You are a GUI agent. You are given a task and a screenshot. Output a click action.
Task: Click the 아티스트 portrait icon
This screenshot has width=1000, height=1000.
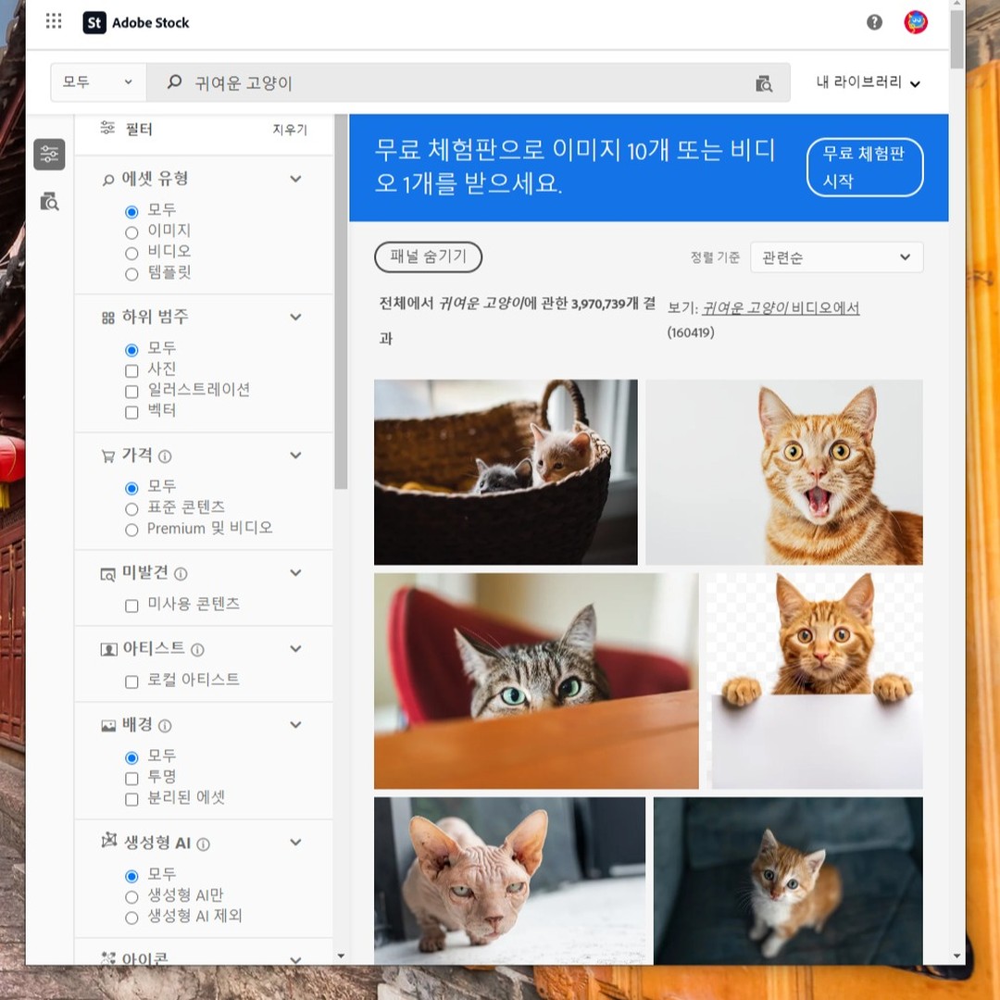[x=109, y=649]
